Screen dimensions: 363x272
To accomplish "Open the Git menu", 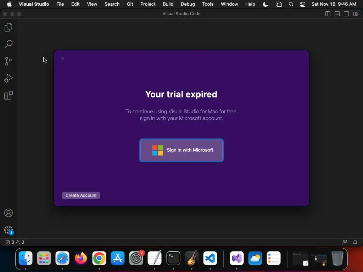I will pyautogui.click(x=130, y=4).
